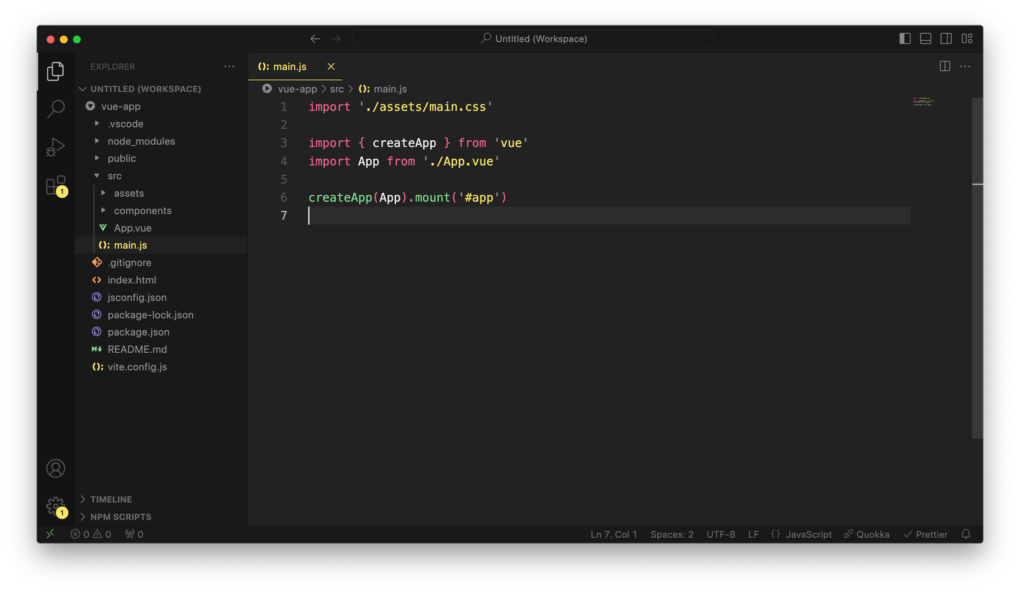Click main.js in the breadcrumb path

pos(390,89)
